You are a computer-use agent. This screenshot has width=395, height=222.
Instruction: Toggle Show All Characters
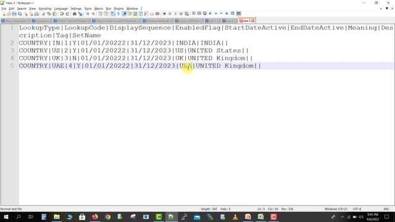coord(118,14)
